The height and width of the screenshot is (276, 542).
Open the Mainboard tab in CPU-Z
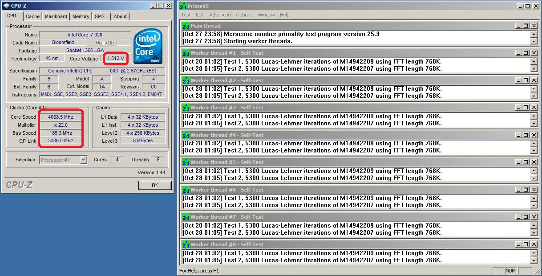56,16
